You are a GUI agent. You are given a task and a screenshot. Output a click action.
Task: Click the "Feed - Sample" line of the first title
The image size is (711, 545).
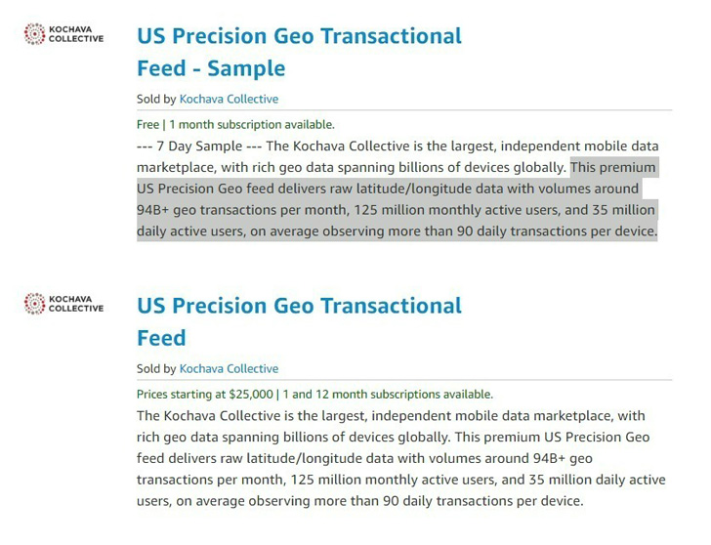[x=211, y=69]
